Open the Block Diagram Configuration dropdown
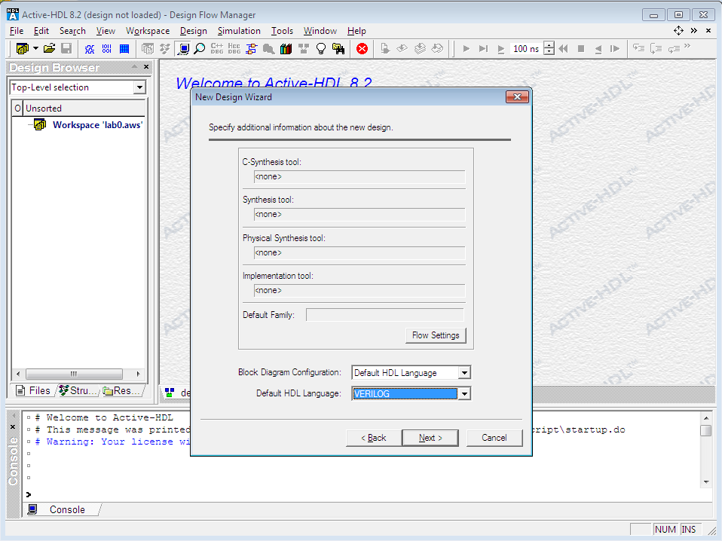 [x=464, y=372]
